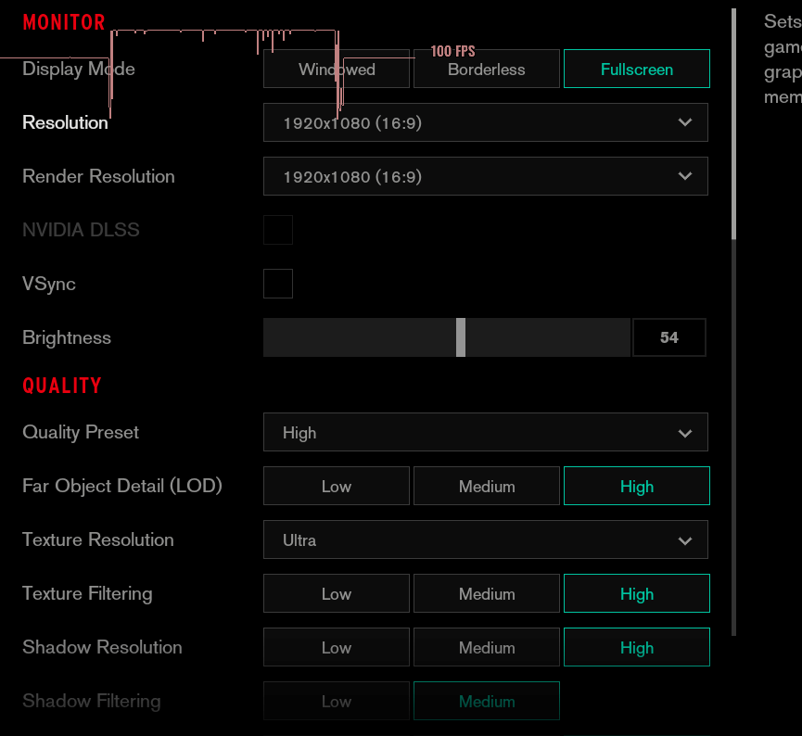The height and width of the screenshot is (736, 802).
Task: Set Far Object Detail to High
Action: click(637, 486)
